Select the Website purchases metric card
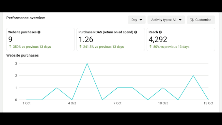Screen dimensions: 222x125 [x=40, y=40]
